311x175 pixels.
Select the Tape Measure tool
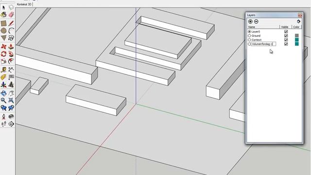[3, 70]
